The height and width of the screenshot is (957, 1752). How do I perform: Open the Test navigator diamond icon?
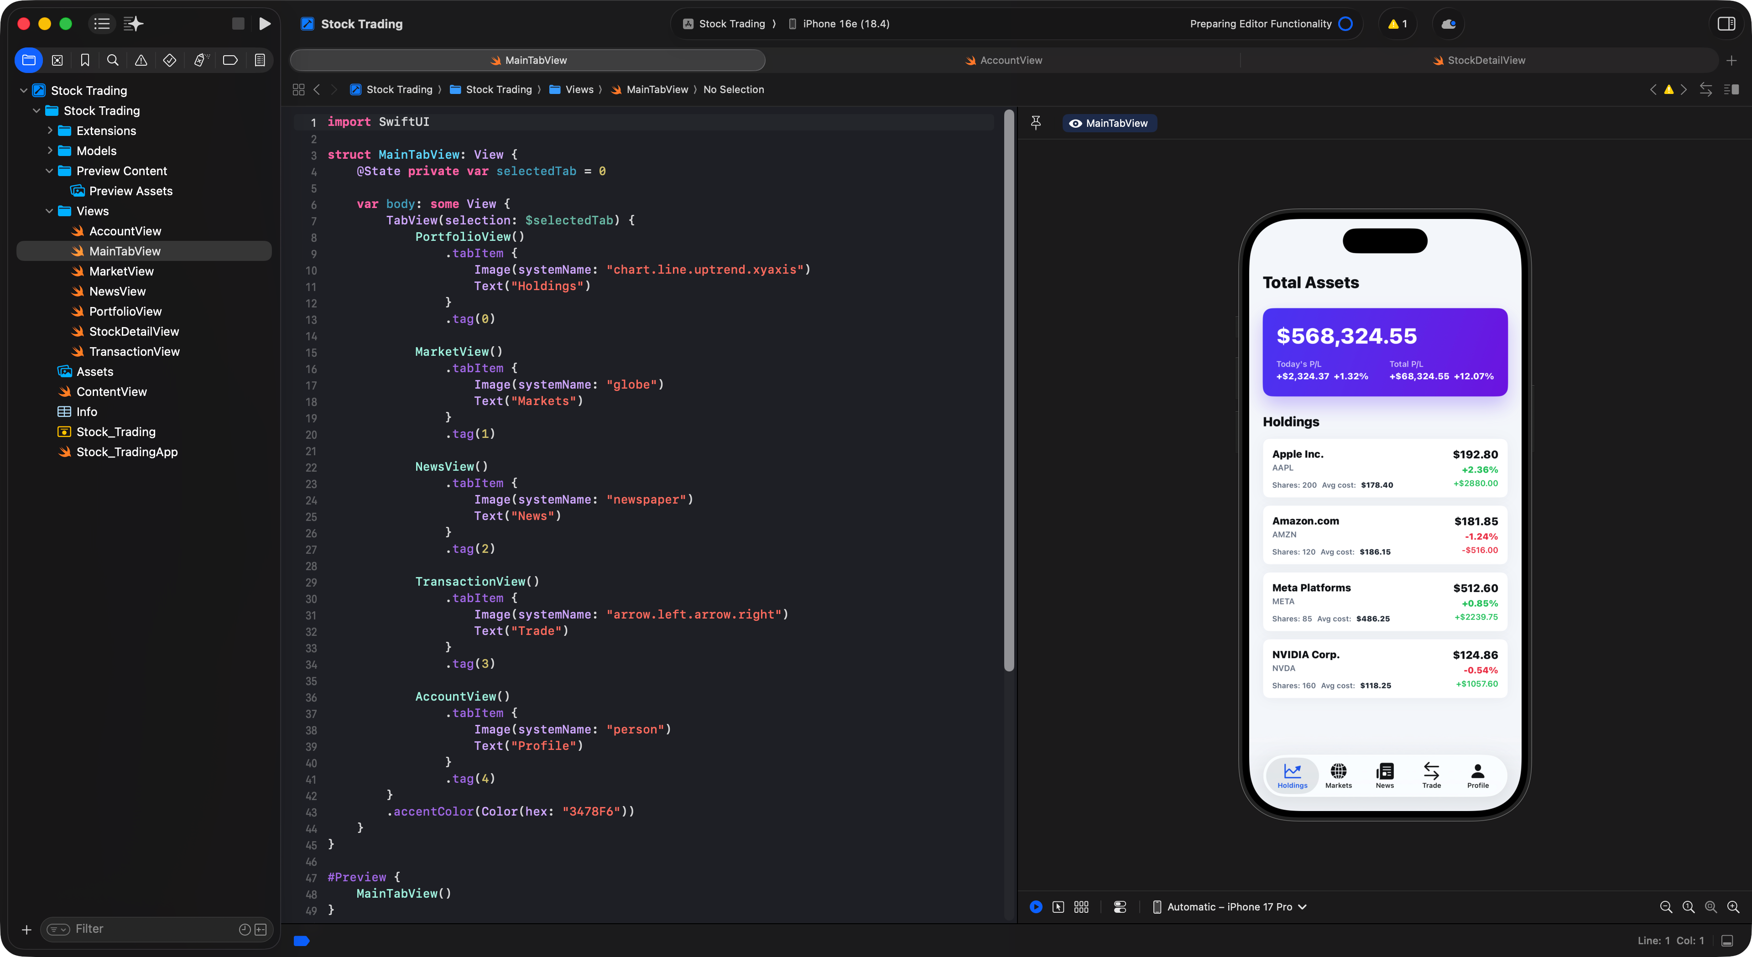(x=169, y=61)
